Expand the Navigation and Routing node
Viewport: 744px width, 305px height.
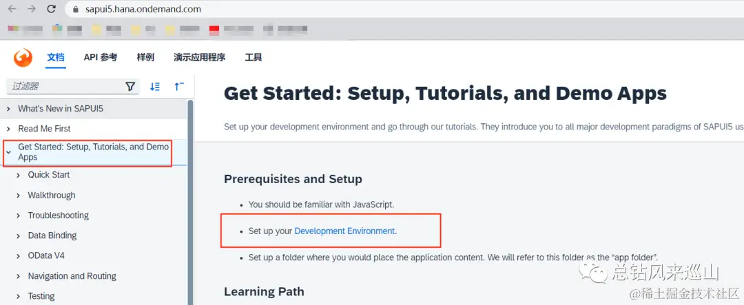[19, 276]
